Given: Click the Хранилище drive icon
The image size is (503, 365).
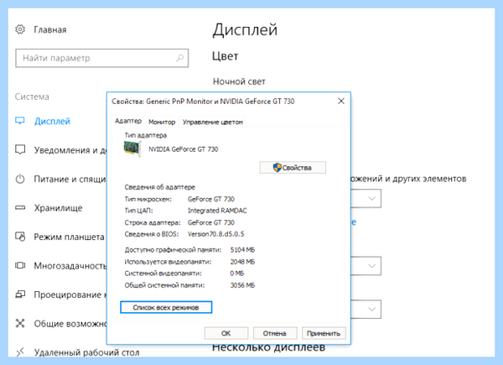Looking at the screenshot, I should click(20, 208).
